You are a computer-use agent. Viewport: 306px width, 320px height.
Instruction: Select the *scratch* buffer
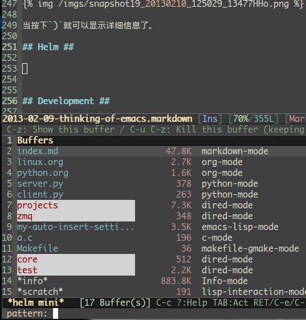(x=40, y=292)
